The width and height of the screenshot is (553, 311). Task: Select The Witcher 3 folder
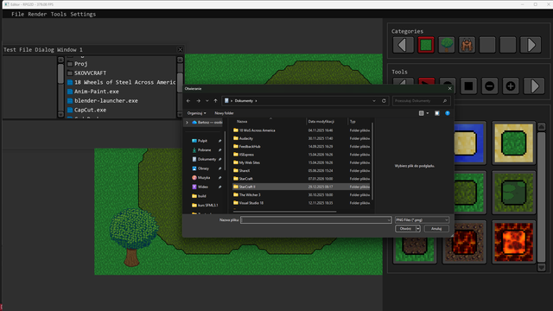coord(302,194)
